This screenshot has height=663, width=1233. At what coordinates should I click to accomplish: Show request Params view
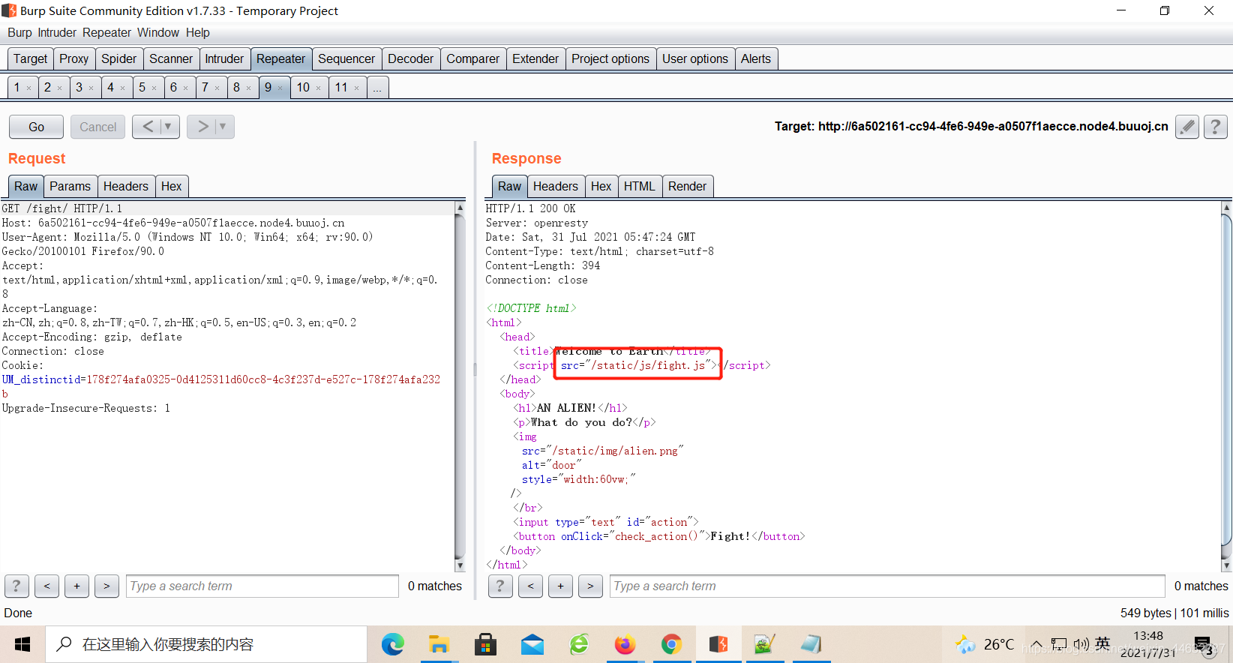[x=70, y=186]
